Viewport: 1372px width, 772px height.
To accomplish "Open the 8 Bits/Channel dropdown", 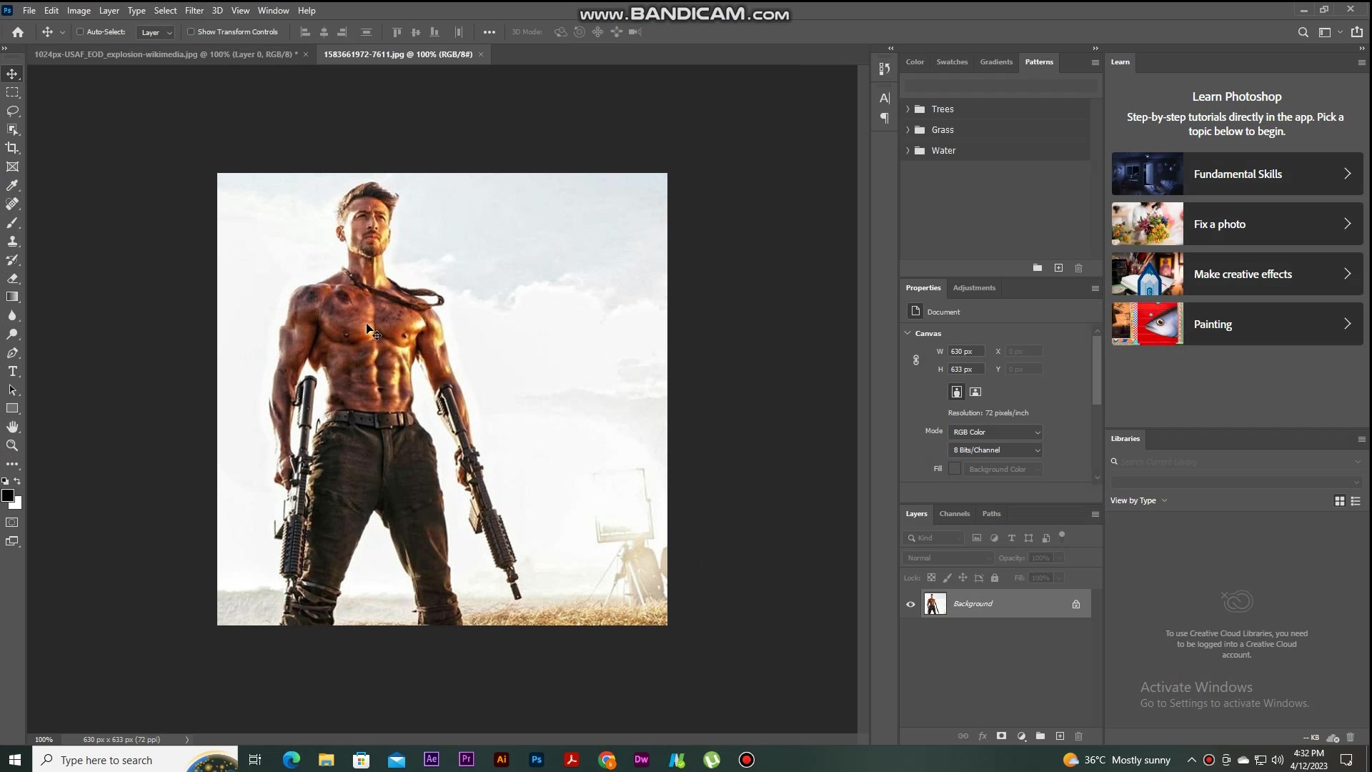I will 995,450.
